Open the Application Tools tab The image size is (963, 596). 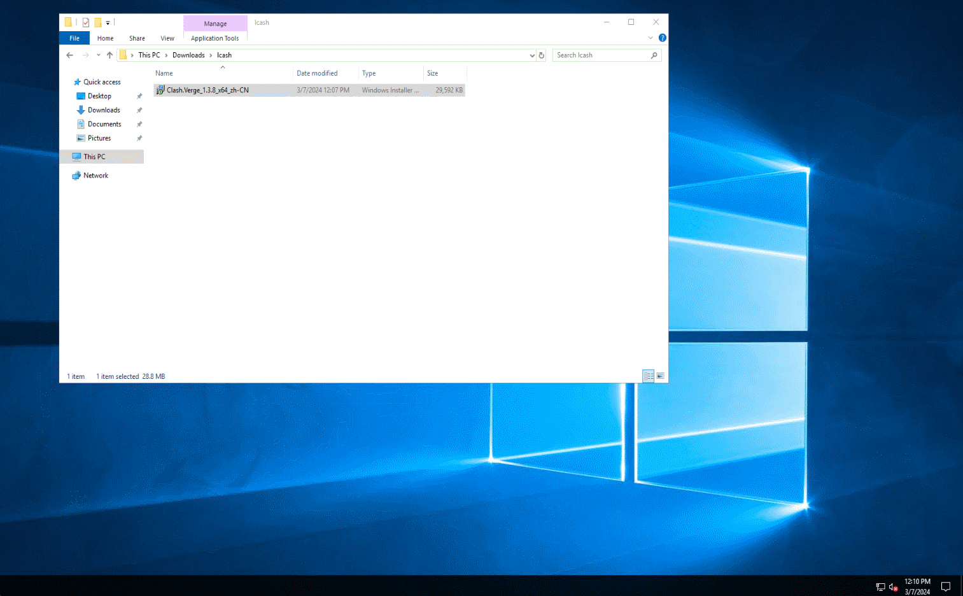tap(215, 38)
